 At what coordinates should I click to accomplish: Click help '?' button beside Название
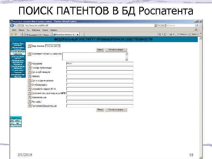[29, 63]
